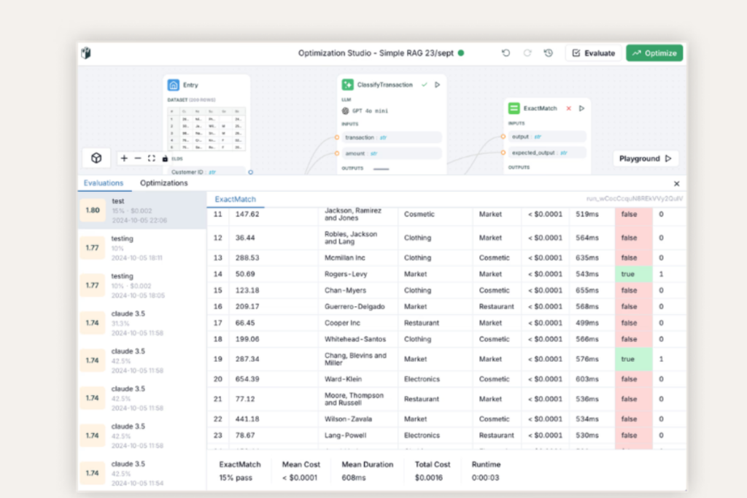The height and width of the screenshot is (498, 747).
Task: Click the green 'true' cell in row 14
Action: pos(634,274)
